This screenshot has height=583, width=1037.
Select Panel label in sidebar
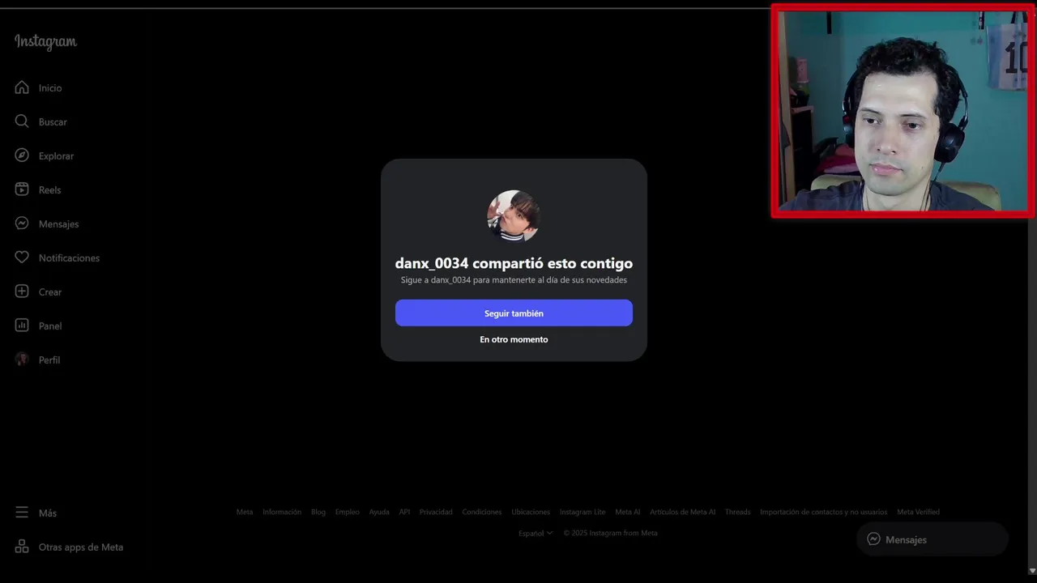[x=50, y=326]
